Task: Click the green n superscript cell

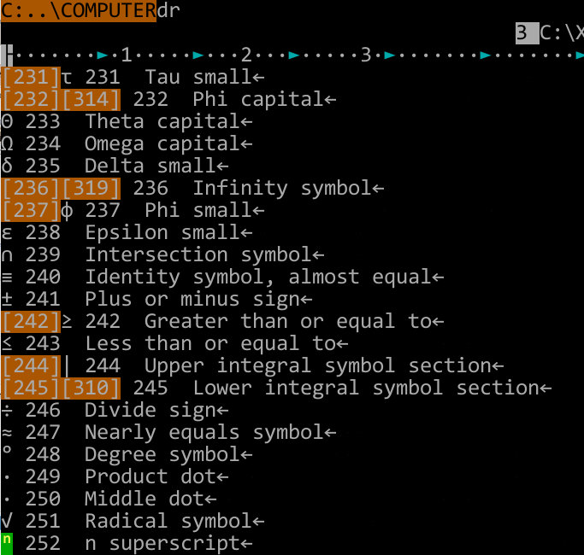Action: (x=7, y=543)
